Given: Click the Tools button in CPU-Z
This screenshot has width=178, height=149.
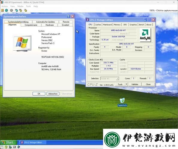Looking at the screenshot, I should pyautogui.click(x=120, y=84).
